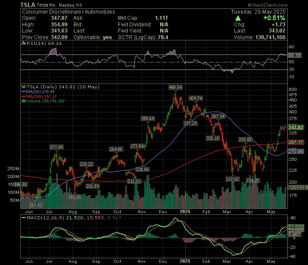This screenshot has width=308, height=265.
Task: Click the Mkt Cap value 1.11T
Action: (x=161, y=18)
